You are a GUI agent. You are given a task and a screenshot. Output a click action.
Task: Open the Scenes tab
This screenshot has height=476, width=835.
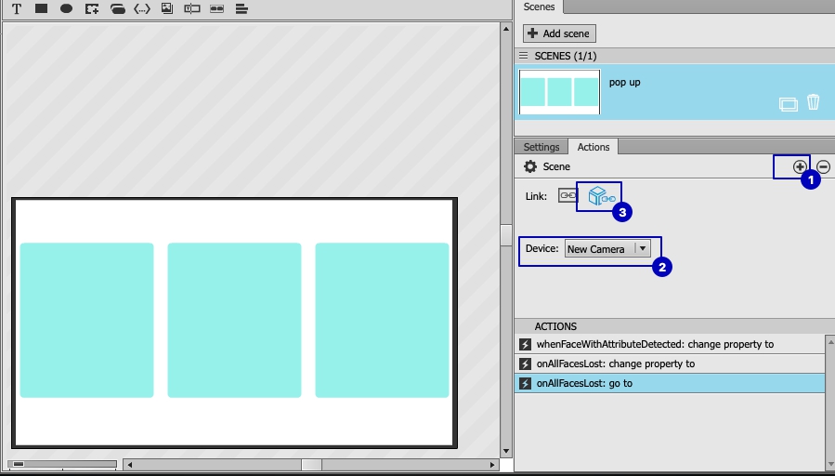[x=539, y=7]
